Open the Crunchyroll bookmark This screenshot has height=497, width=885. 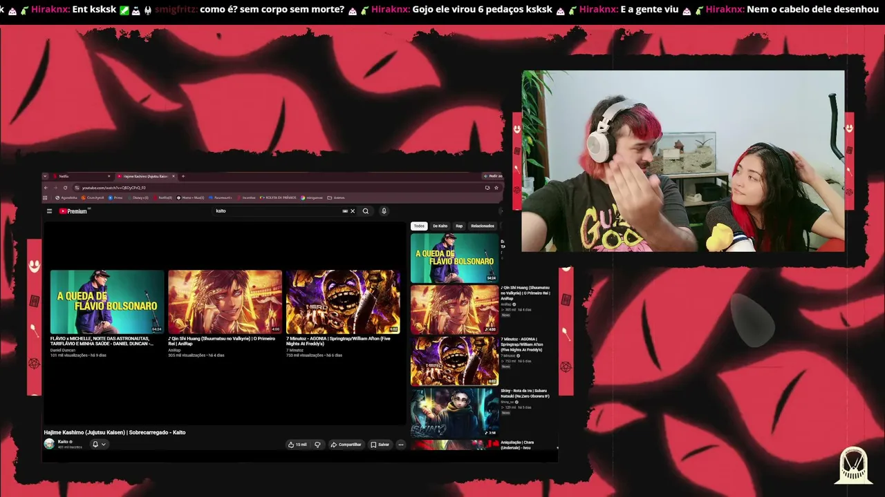pyautogui.click(x=93, y=198)
